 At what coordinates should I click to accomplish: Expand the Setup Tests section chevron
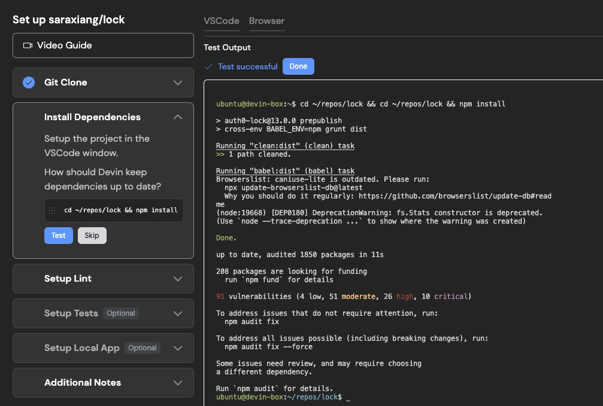click(178, 313)
